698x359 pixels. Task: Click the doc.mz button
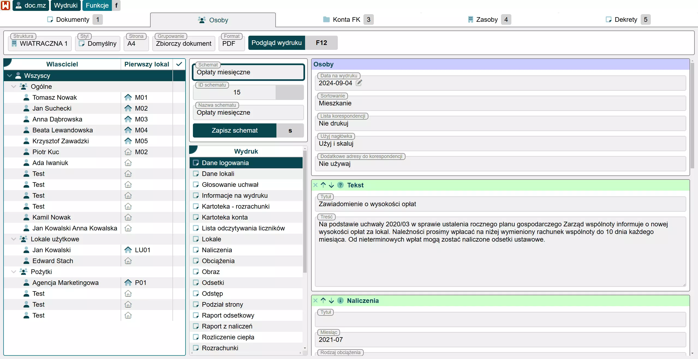[31, 5]
